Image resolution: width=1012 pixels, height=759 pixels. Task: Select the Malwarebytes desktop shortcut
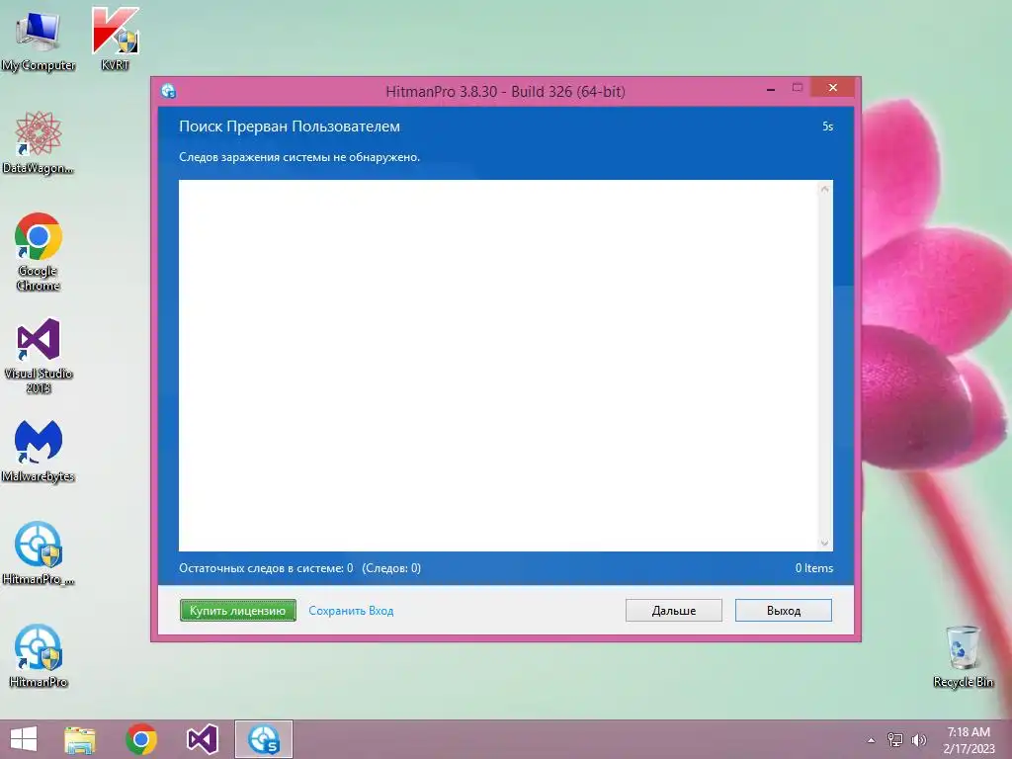click(x=39, y=451)
